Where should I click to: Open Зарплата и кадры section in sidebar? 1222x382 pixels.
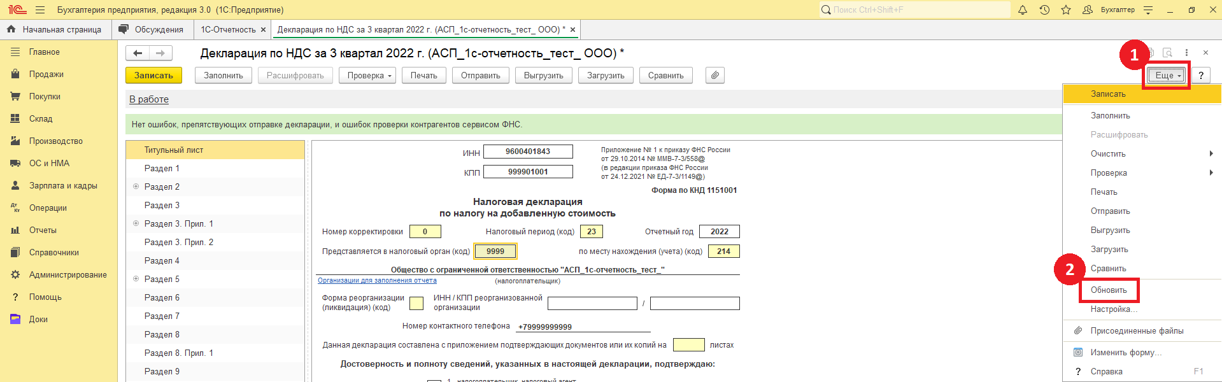(59, 185)
